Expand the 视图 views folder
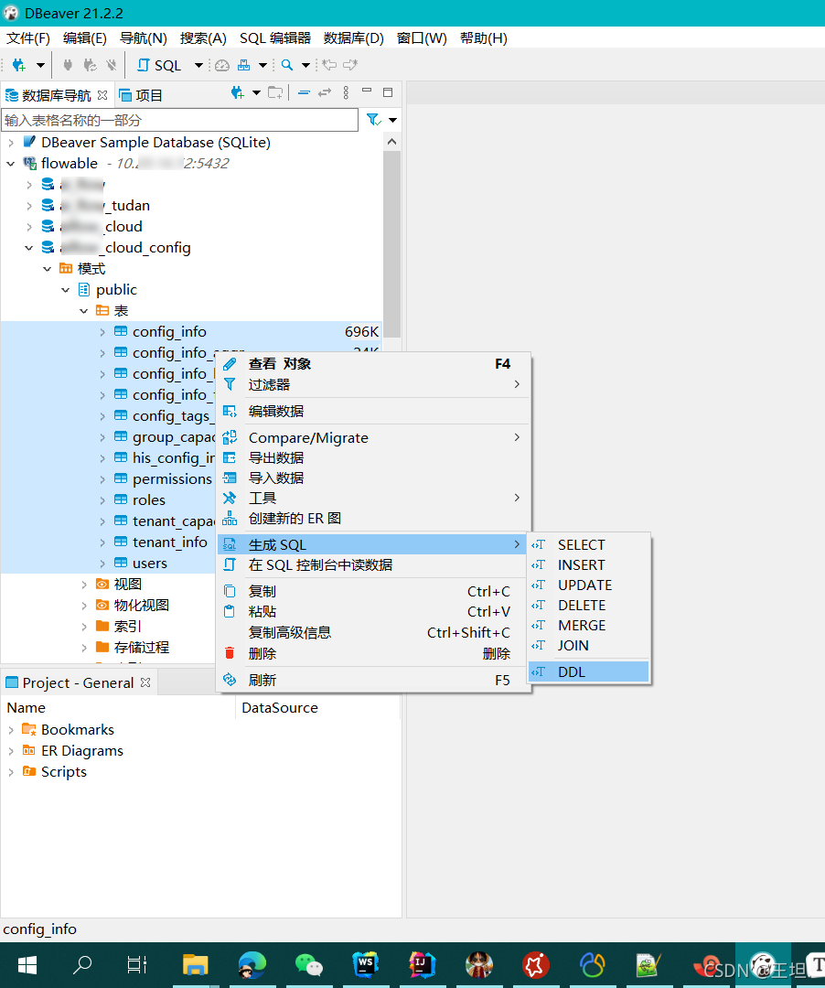825x988 pixels. (x=84, y=585)
